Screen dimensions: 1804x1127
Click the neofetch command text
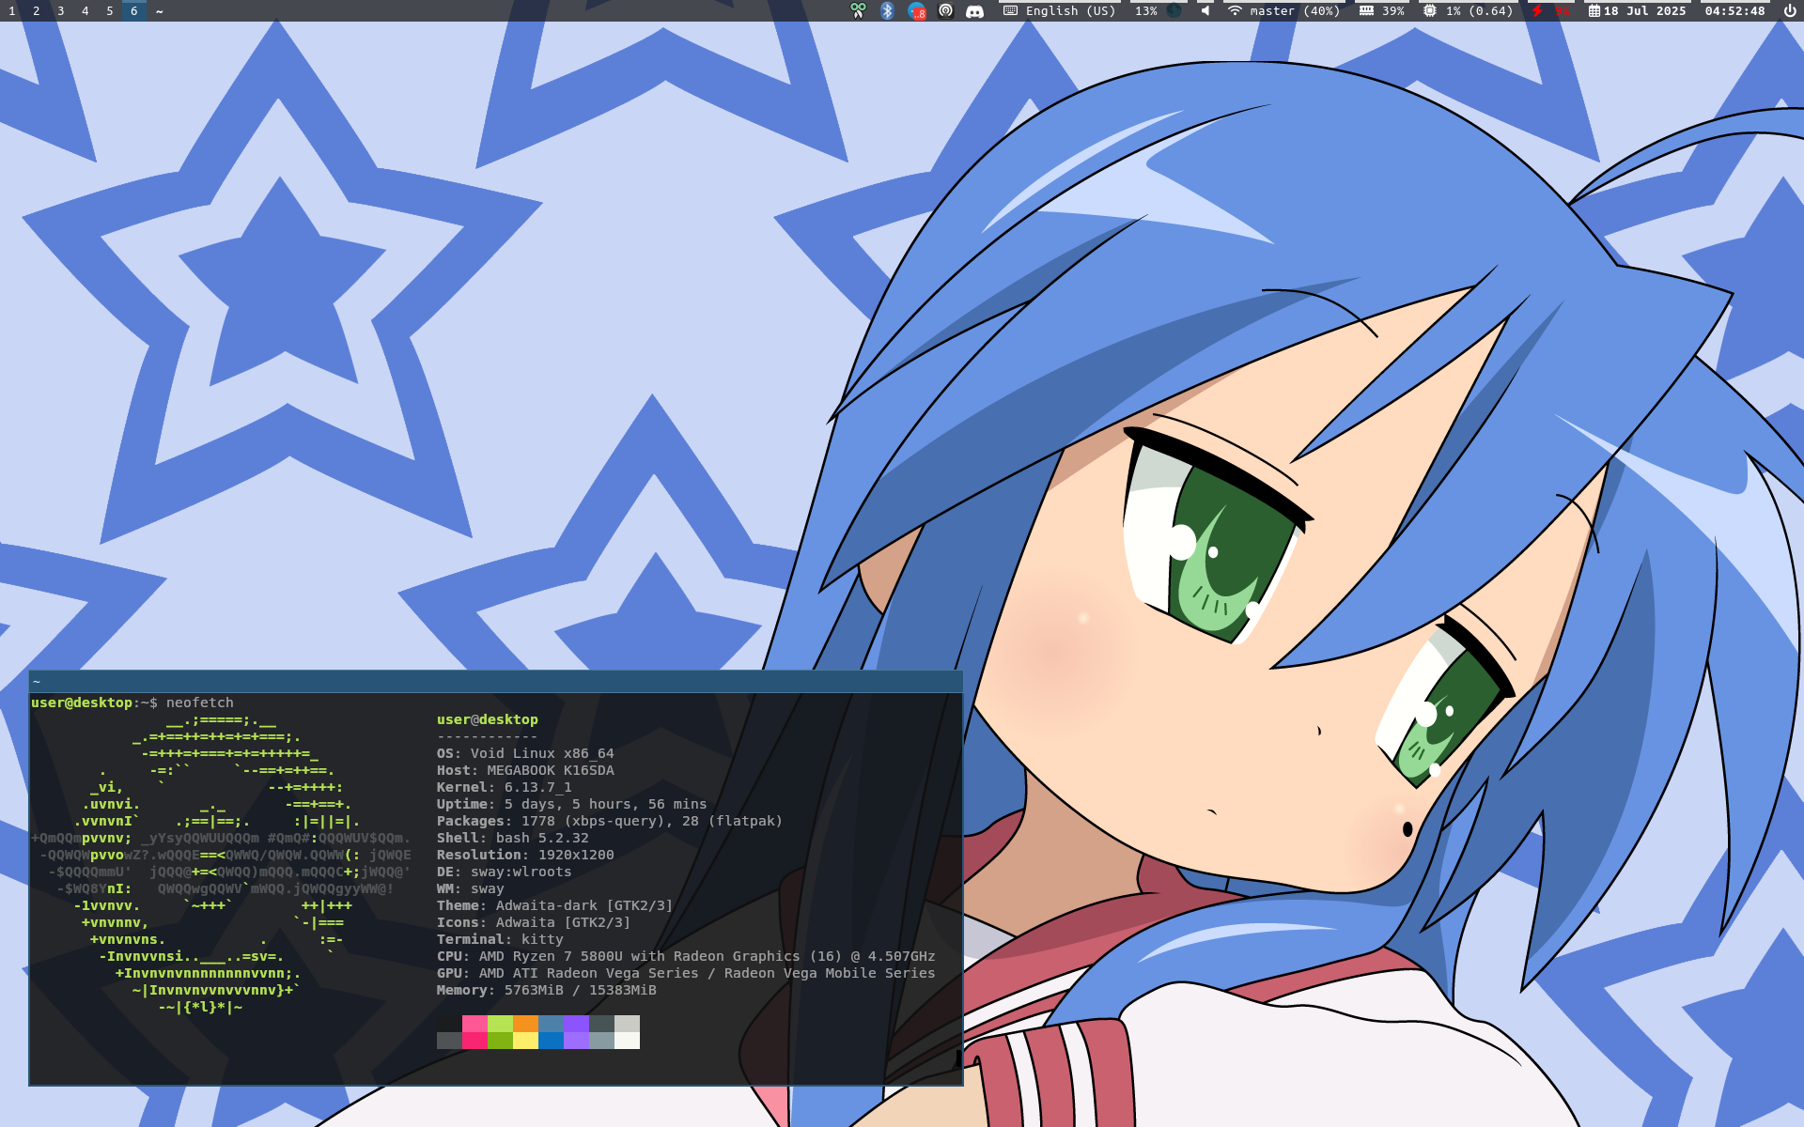point(199,702)
